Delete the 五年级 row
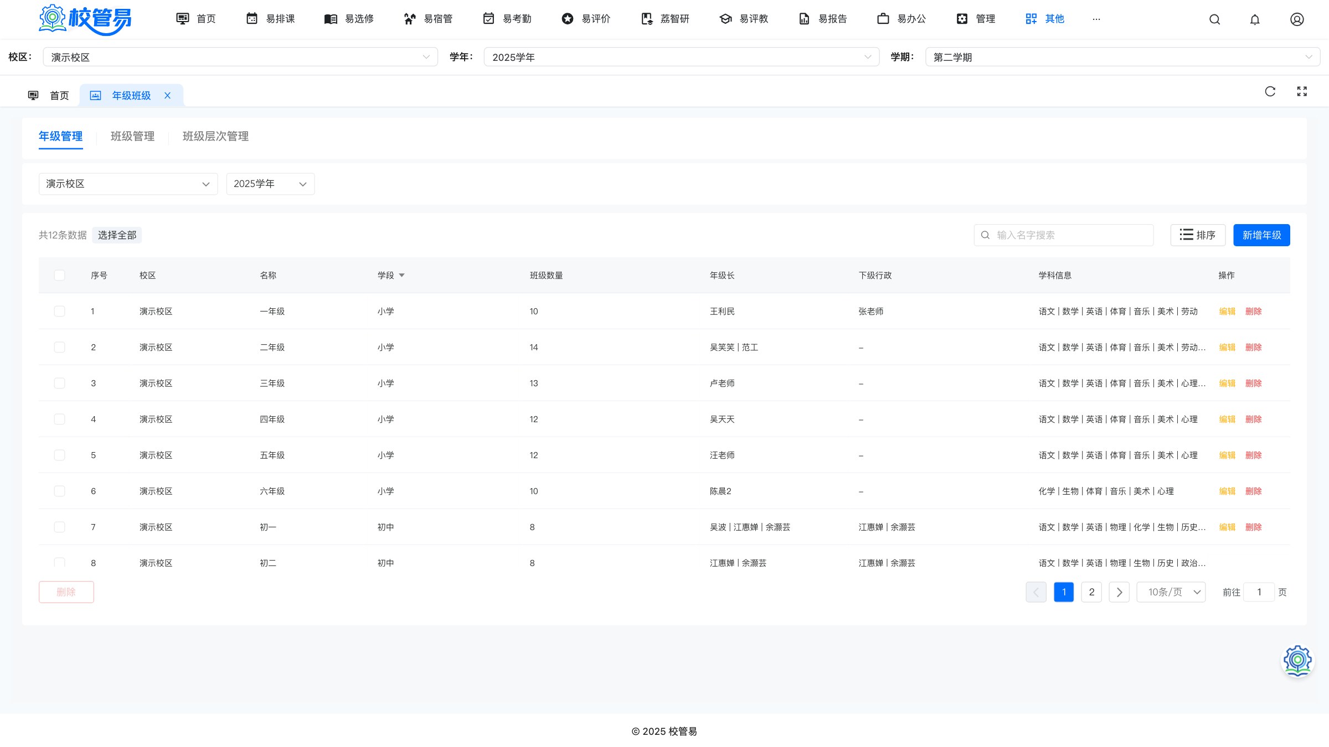Viewport: 1329px width, 747px height. (1253, 455)
